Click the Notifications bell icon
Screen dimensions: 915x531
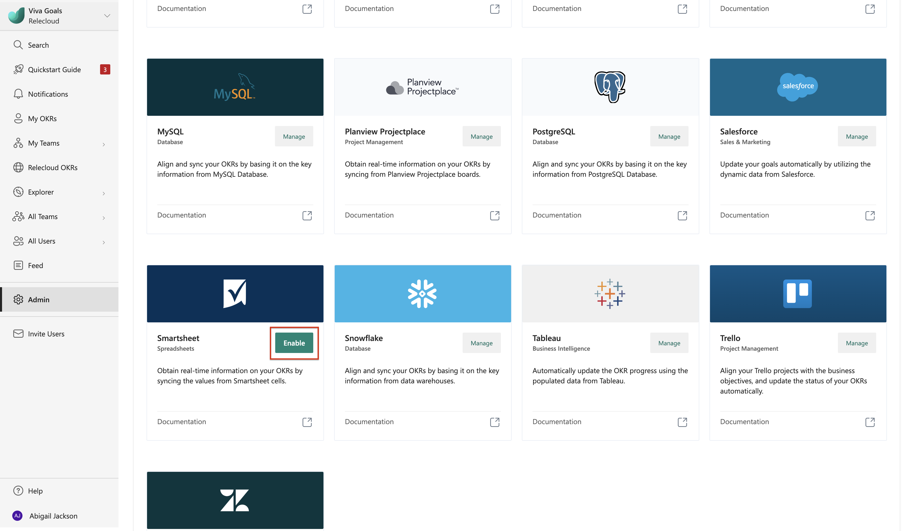coord(18,94)
